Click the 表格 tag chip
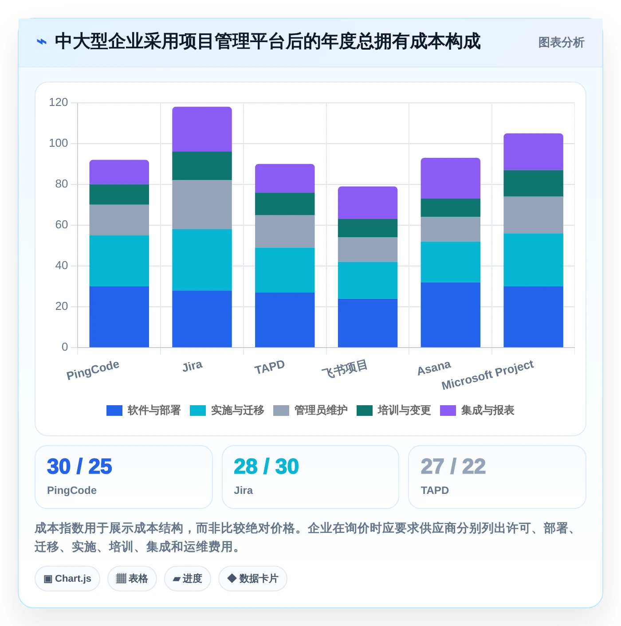Image resolution: width=621 pixels, height=626 pixels. coord(132,579)
